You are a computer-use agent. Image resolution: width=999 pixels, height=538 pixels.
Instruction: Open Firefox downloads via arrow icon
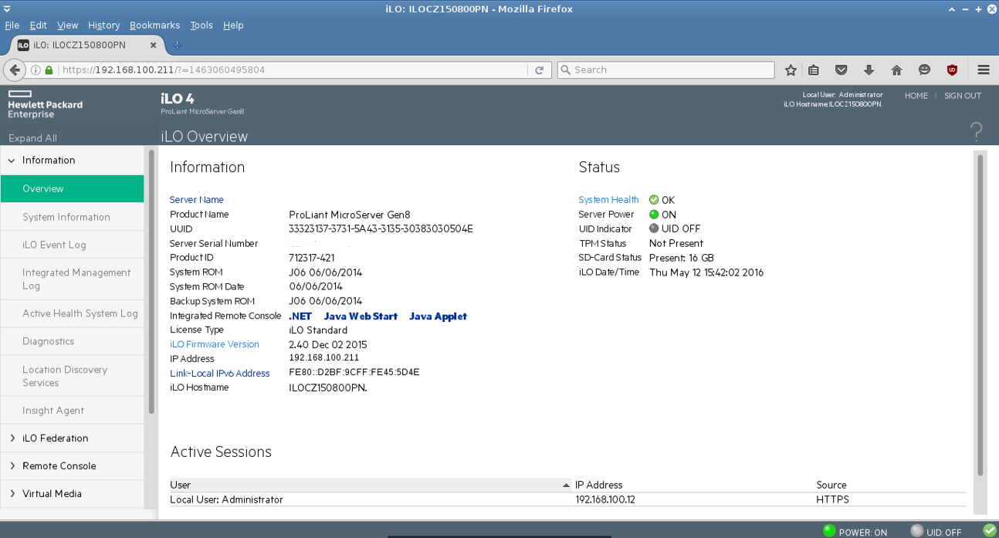[869, 69]
